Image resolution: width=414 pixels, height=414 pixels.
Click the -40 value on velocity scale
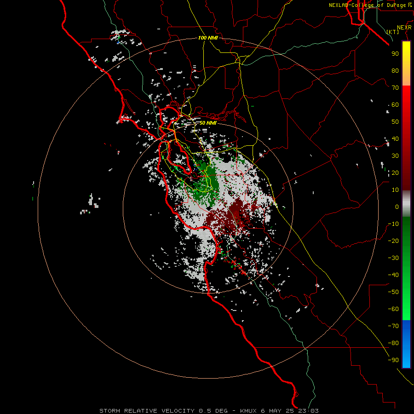393,275
